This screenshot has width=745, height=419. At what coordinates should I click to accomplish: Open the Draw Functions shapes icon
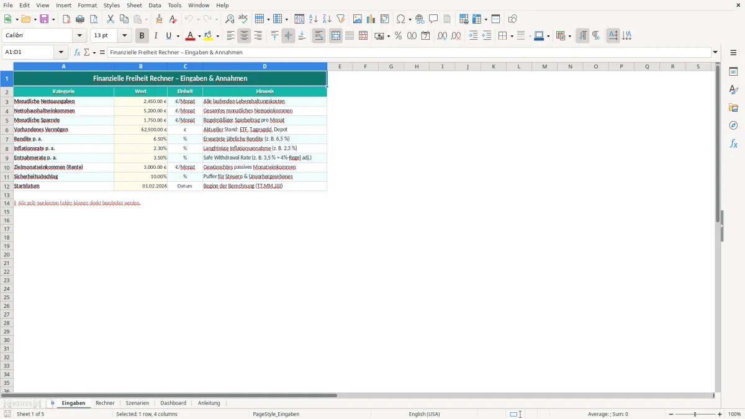pos(512,19)
